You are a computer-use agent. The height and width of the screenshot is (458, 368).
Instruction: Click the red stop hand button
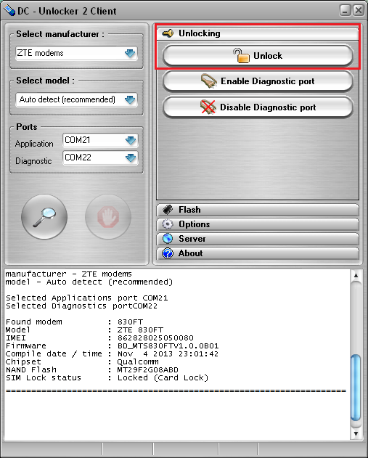click(x=108, y=217)
